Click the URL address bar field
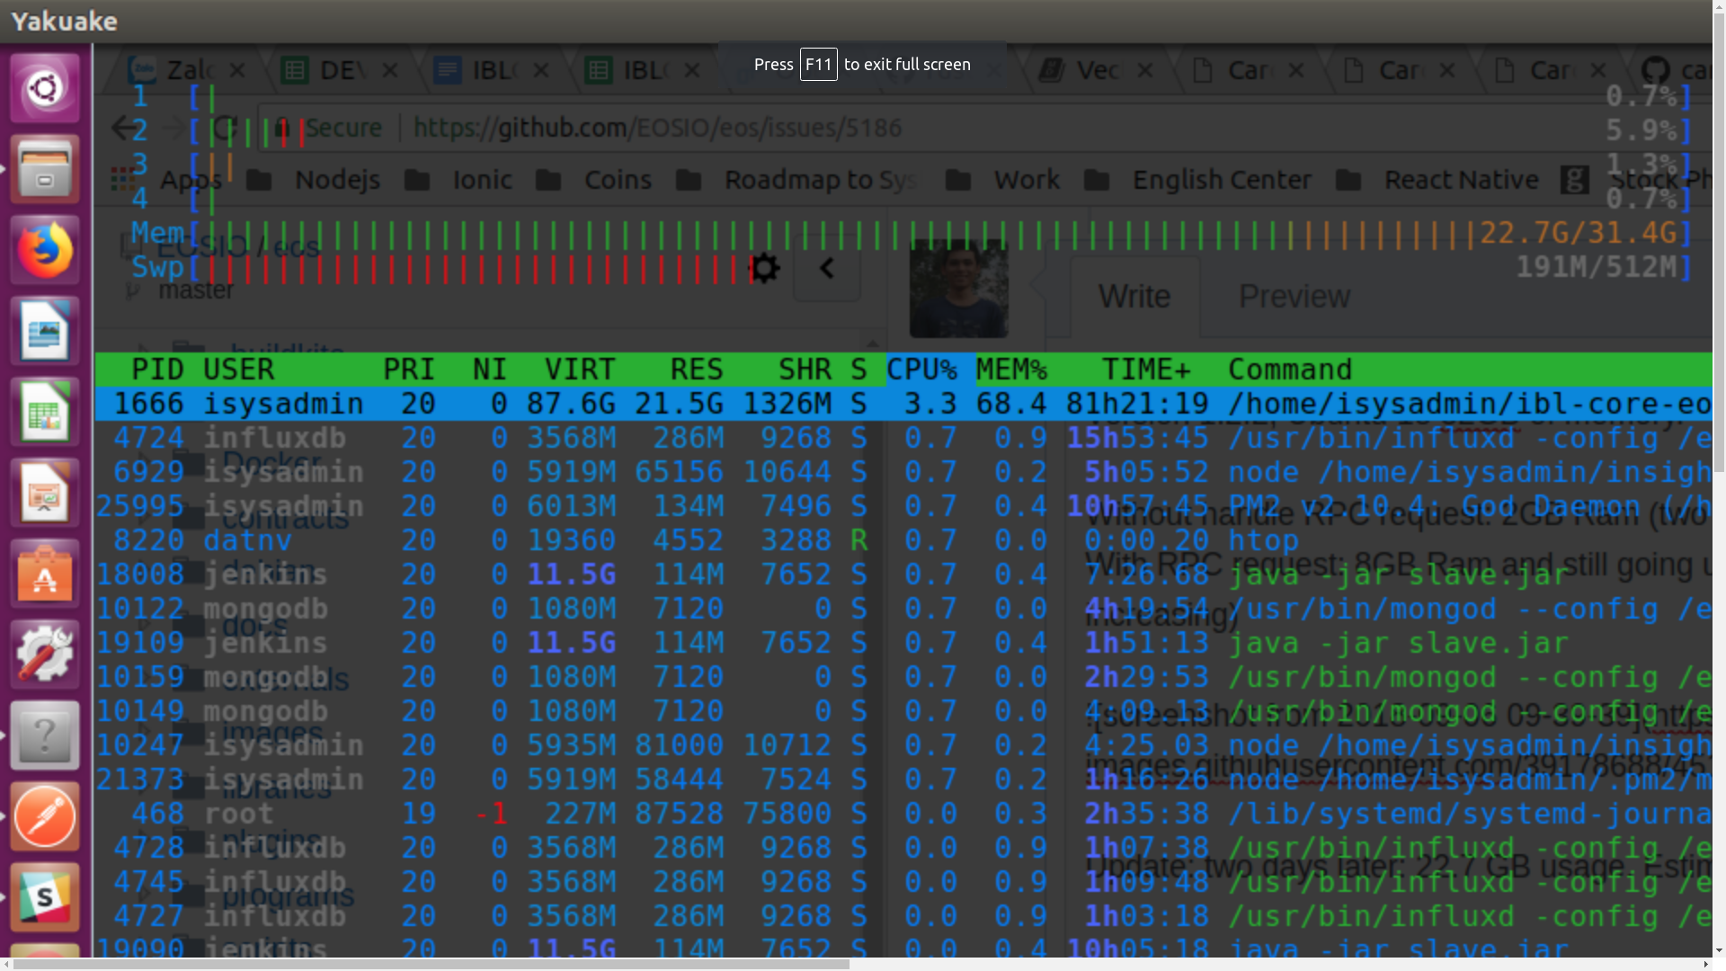This screenshot has height=971, width=1726. (656, 128)
